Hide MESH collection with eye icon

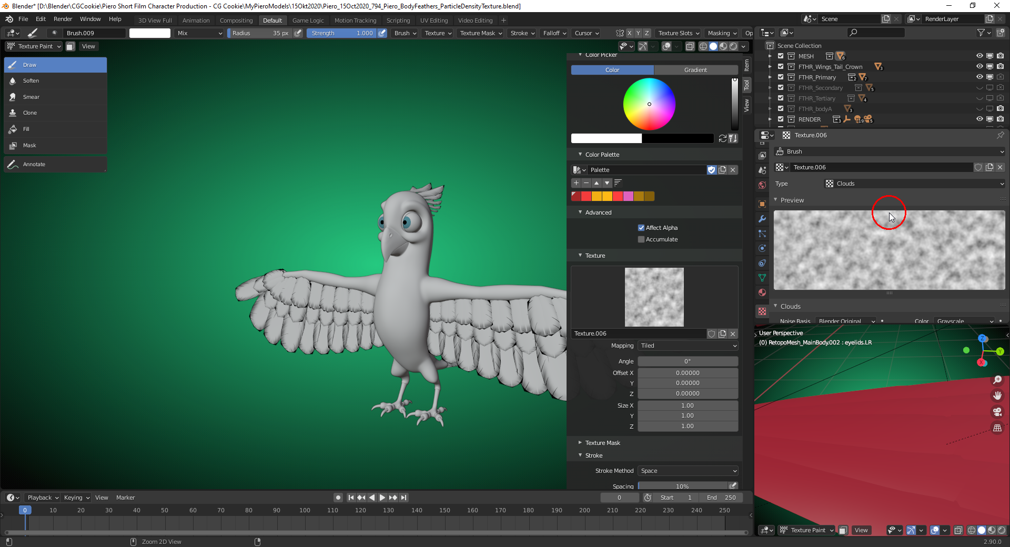click(979, 56)
